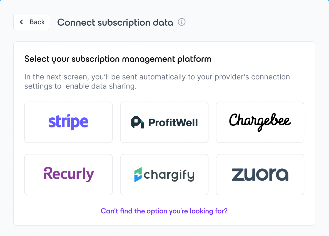Image resolution: width=329 pixels, height=236 pixels.
Task: Click the left chevron arrow in Back button
Action: (x=21, y=22)
